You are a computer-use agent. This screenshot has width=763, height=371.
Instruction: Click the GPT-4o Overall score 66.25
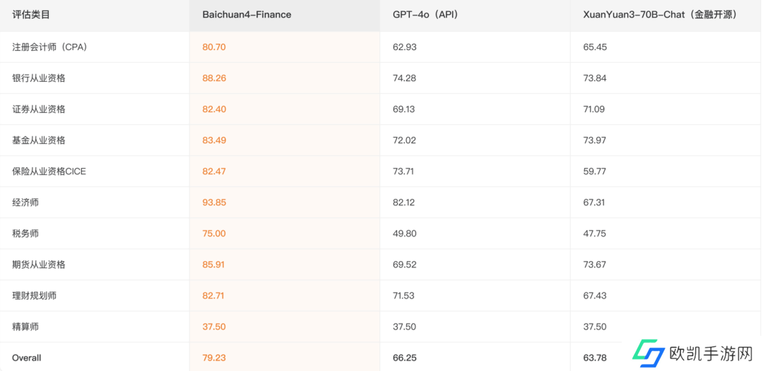[x=405, y=358]
